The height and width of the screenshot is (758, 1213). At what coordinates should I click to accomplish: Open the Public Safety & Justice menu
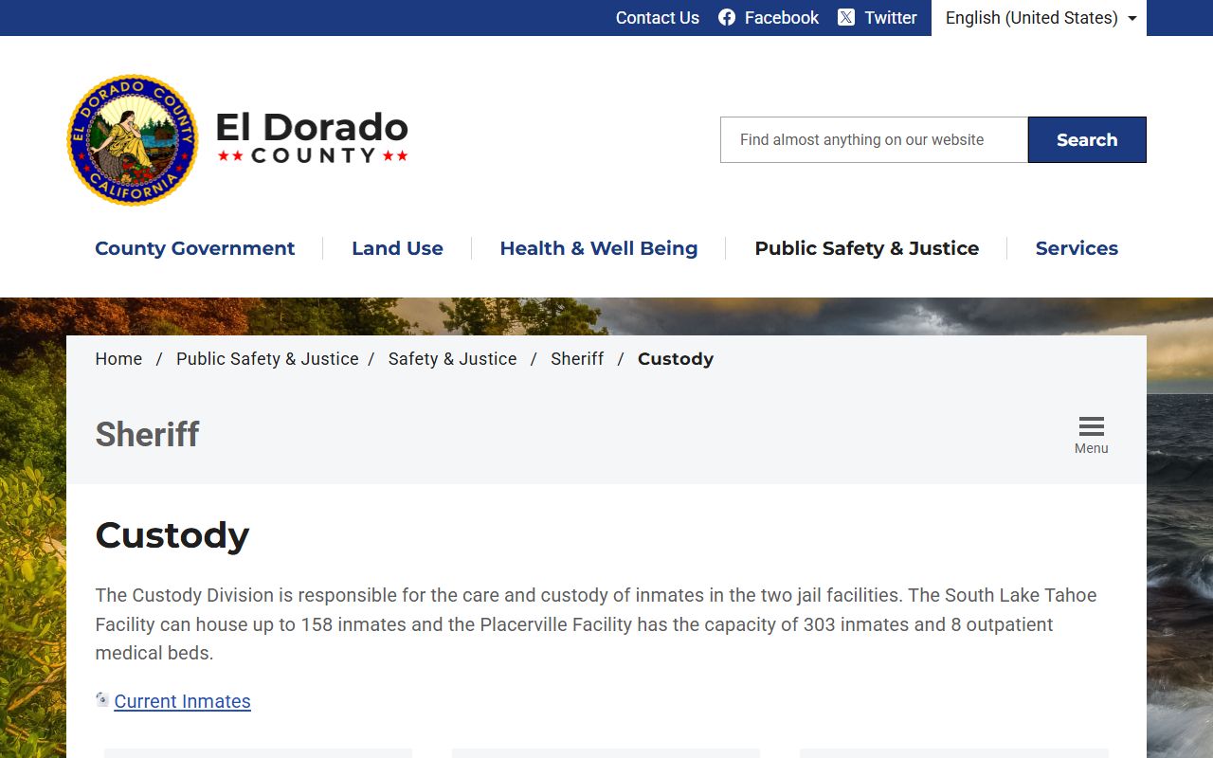(x=866, y=248)
